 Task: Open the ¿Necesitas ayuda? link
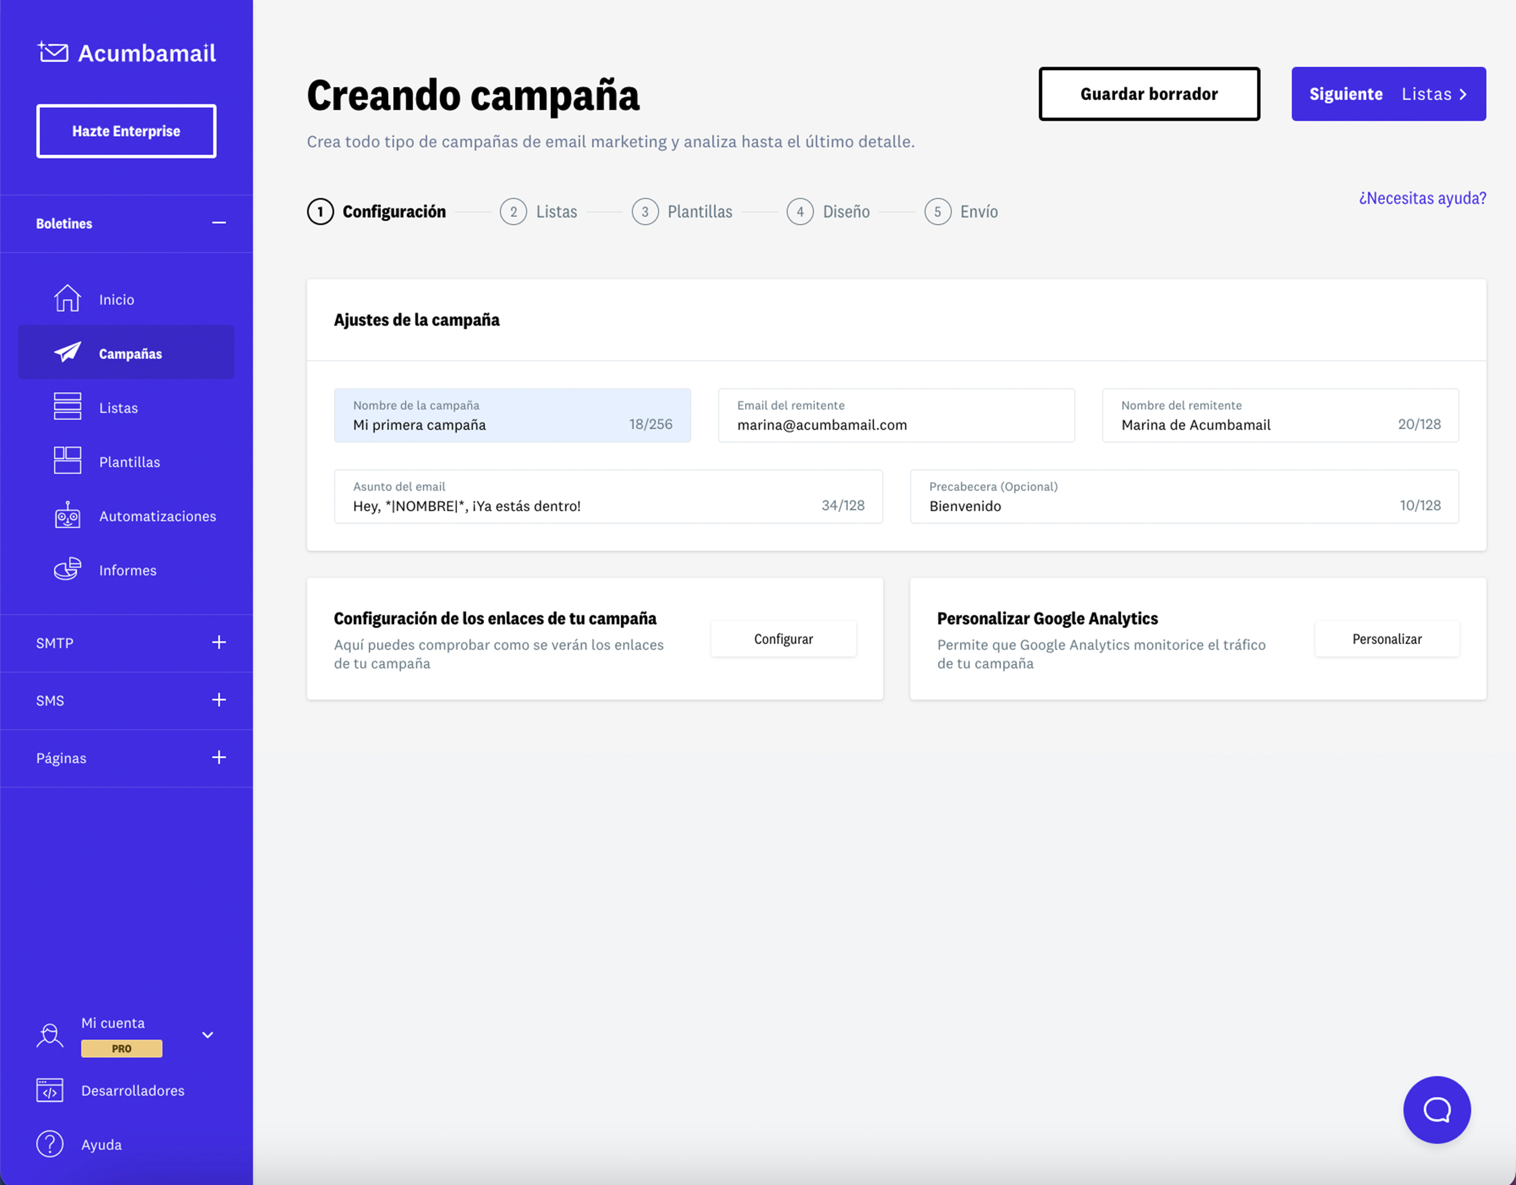(x=1421, y=198)
